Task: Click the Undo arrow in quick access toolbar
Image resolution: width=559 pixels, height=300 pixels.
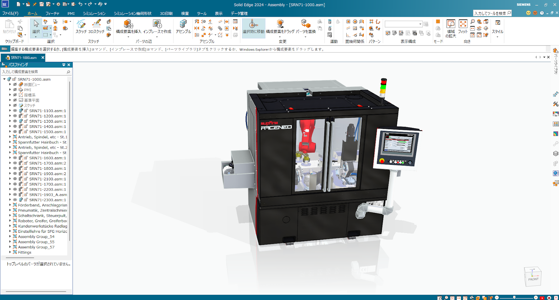Action: (x=80, y=4)
